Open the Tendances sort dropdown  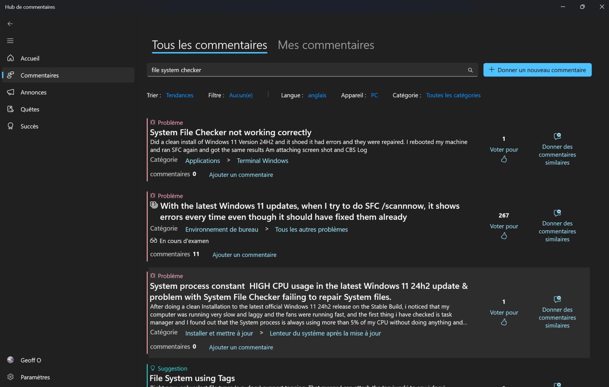180,95
